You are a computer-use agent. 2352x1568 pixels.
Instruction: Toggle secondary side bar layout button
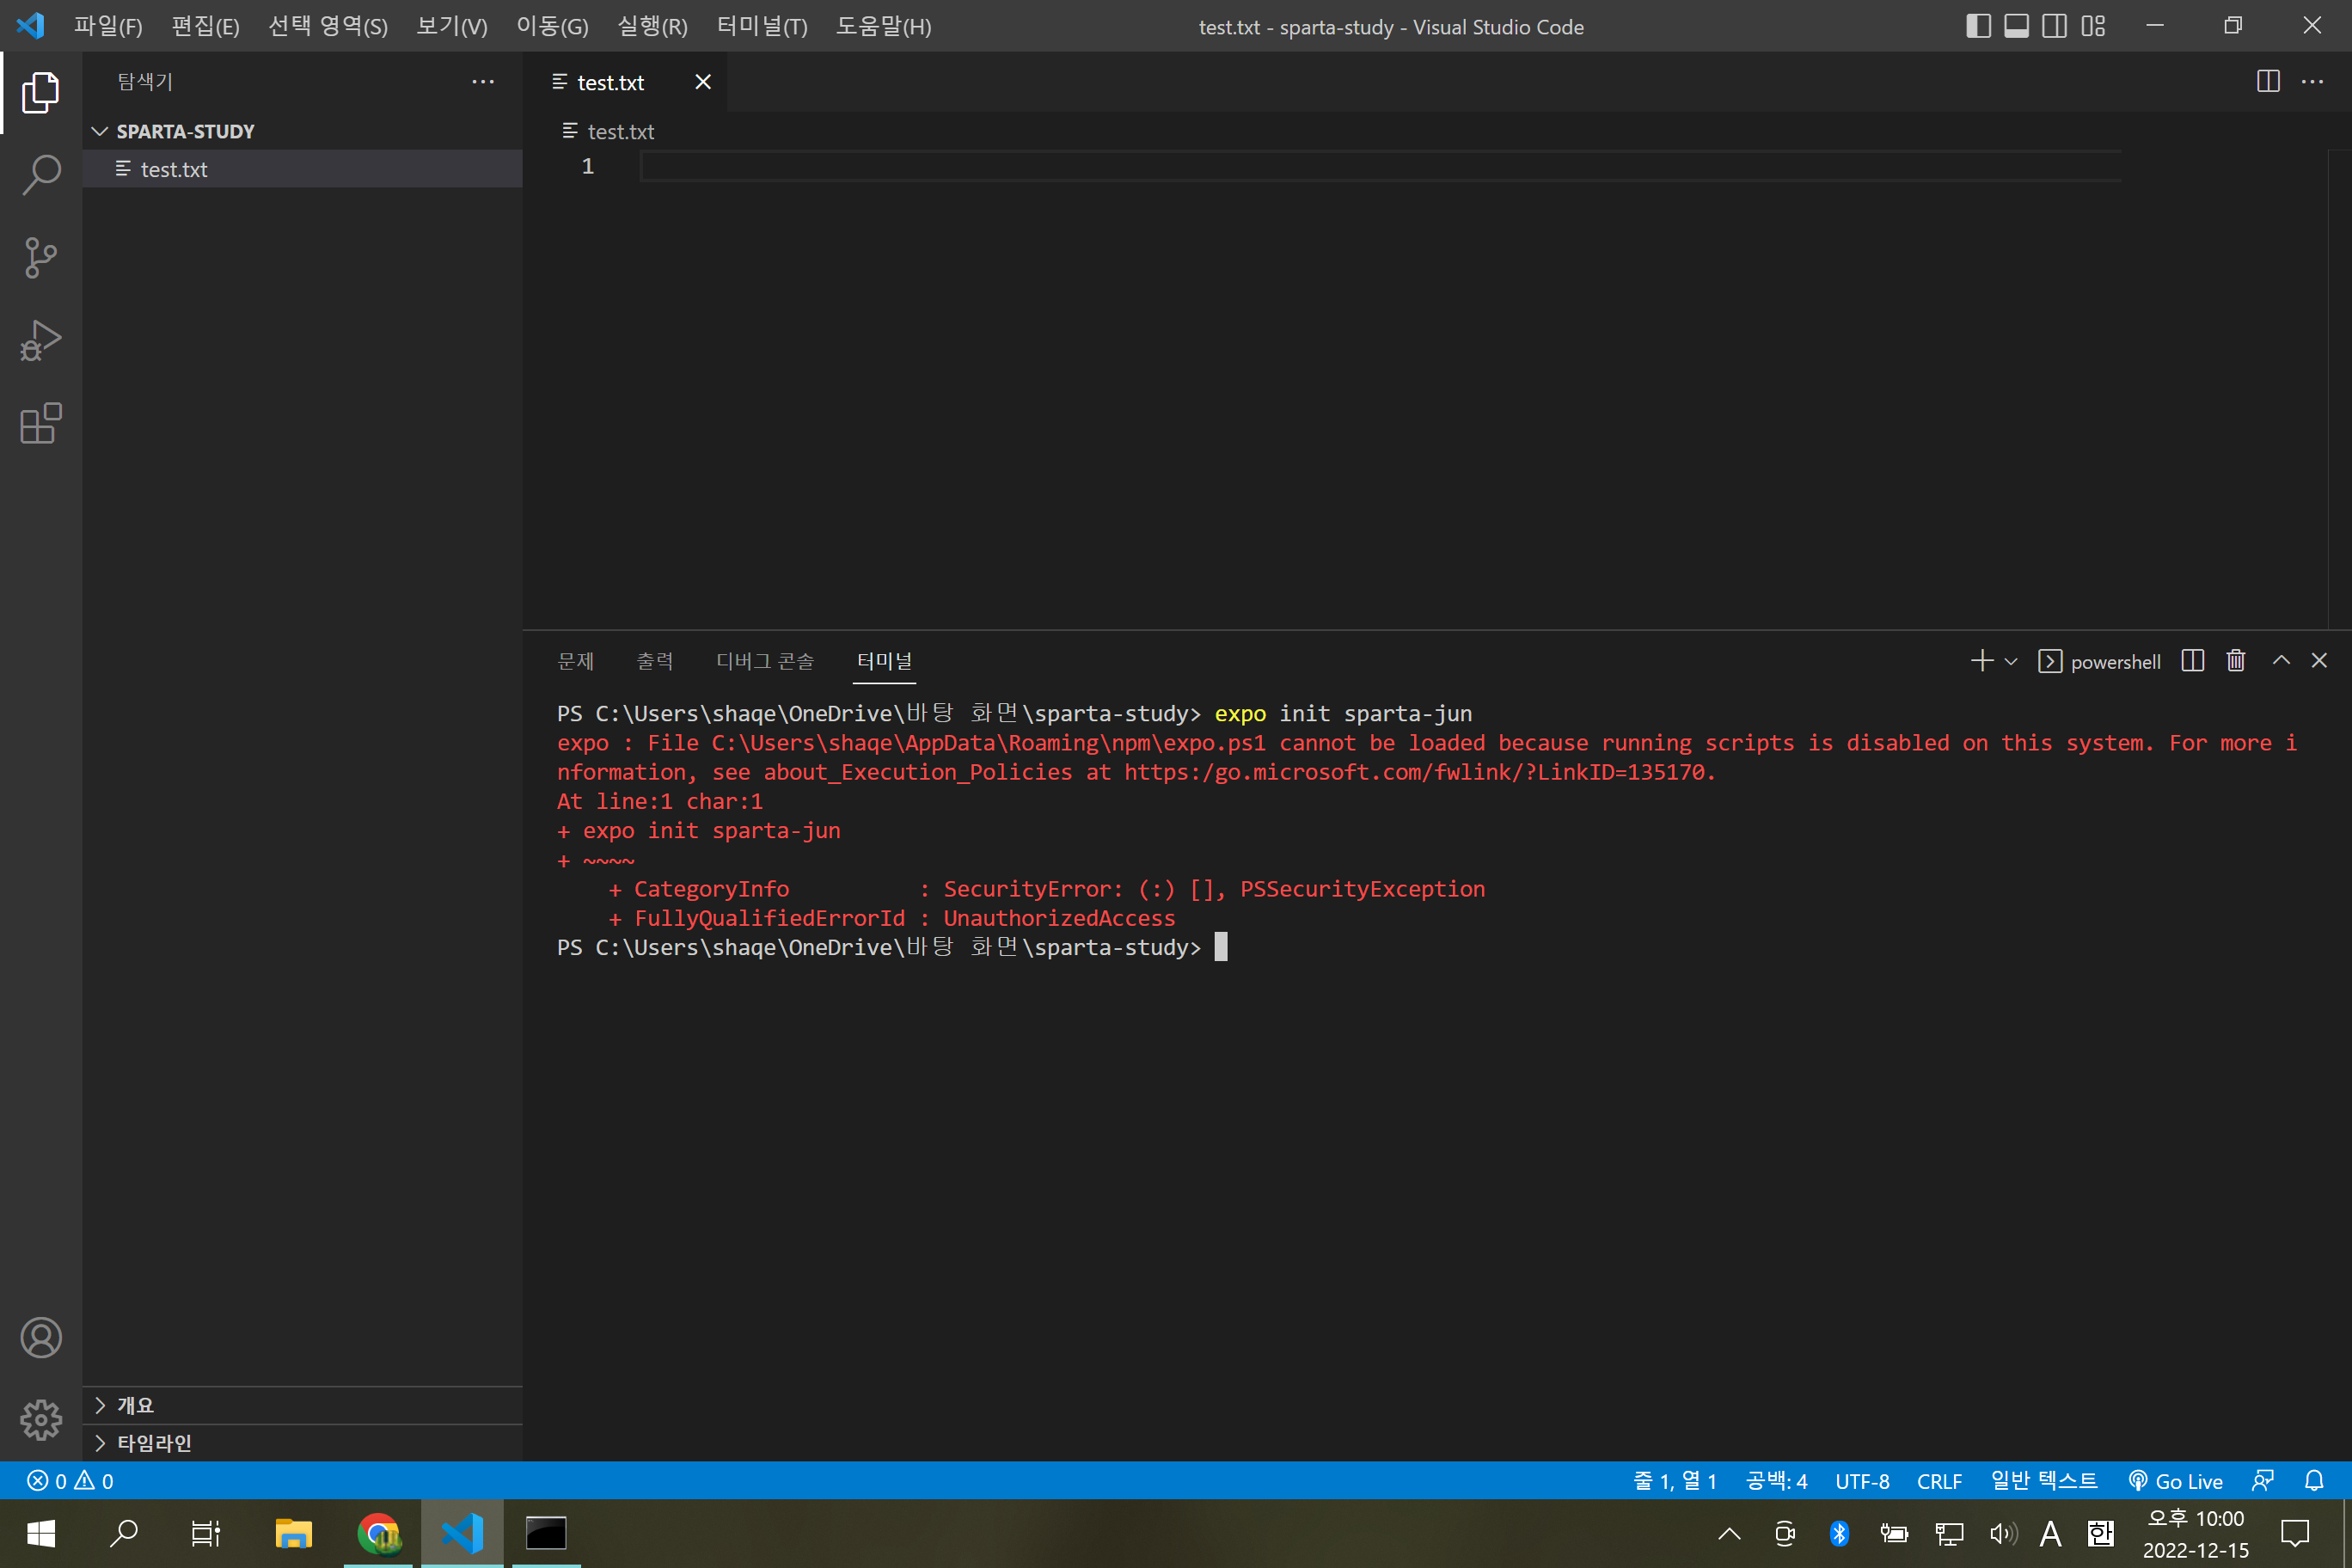click(2054, 26)
